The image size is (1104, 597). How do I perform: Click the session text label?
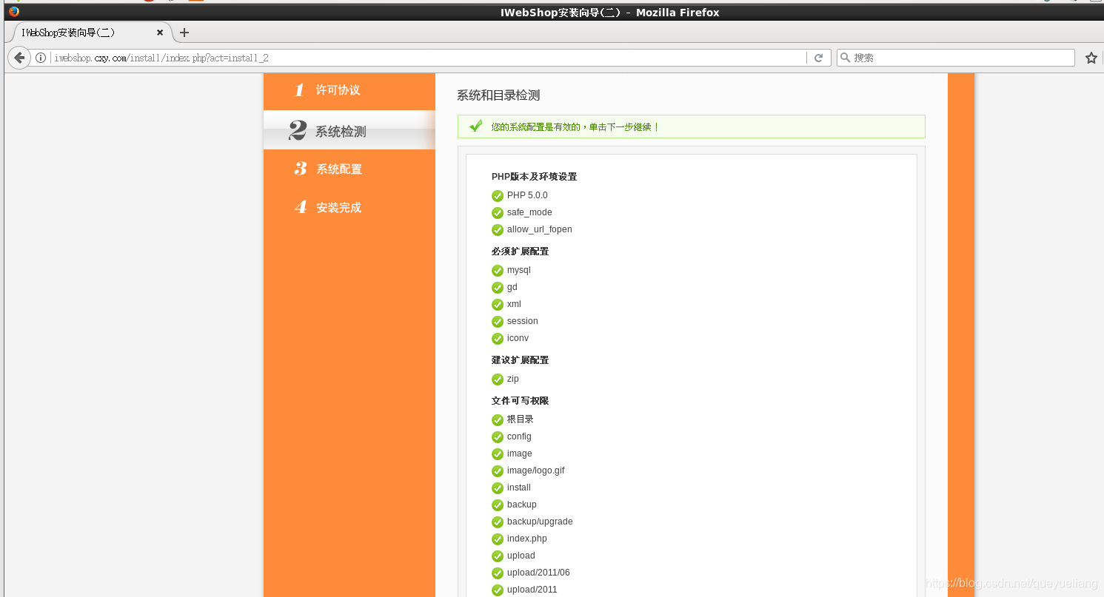(523, 321)
